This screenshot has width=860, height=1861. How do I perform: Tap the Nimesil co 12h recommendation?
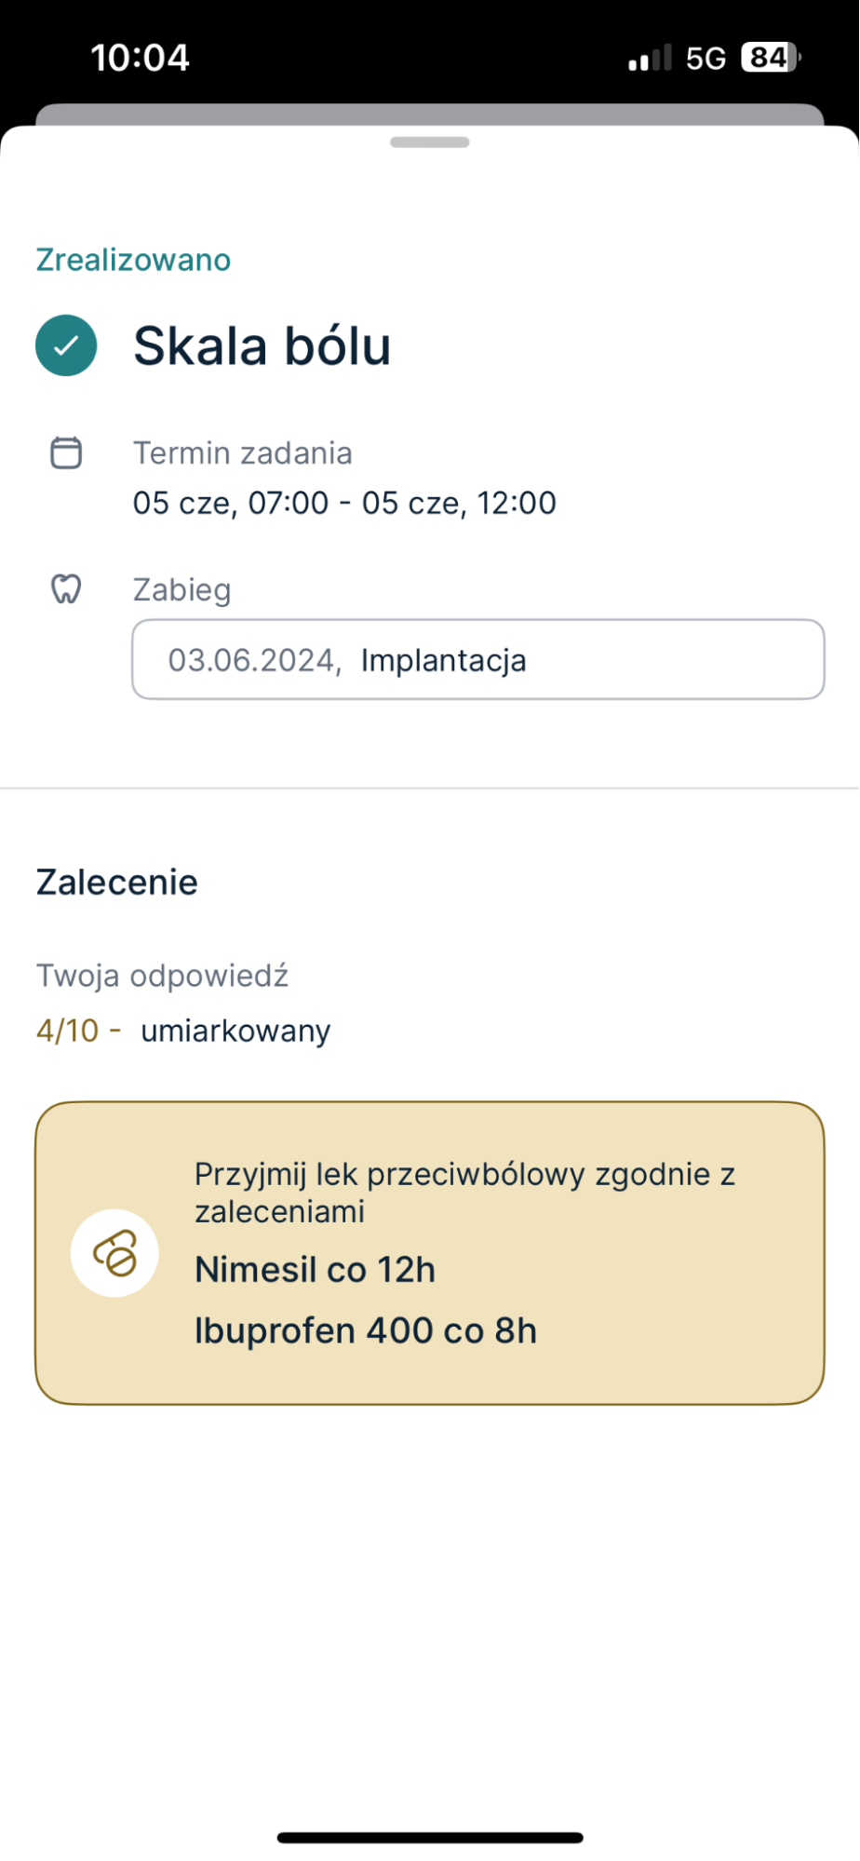pos(315,1270)
